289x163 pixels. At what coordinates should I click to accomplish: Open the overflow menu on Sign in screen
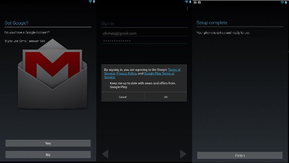(187, 8)
